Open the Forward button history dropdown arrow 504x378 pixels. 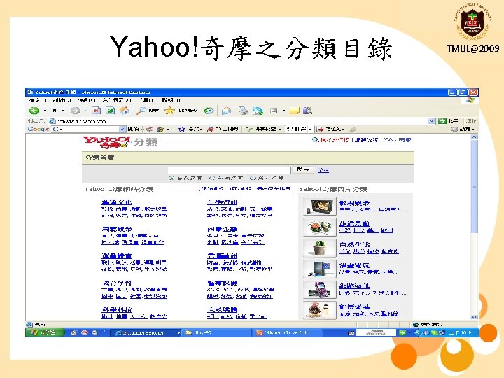85,111
